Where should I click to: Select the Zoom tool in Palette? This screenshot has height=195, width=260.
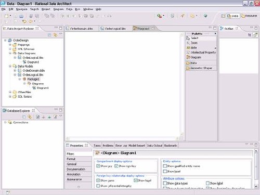tap(201, 43)
